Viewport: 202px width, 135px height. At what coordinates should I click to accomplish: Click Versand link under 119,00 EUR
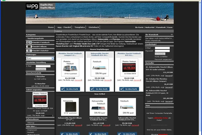(x=78, y=125)
